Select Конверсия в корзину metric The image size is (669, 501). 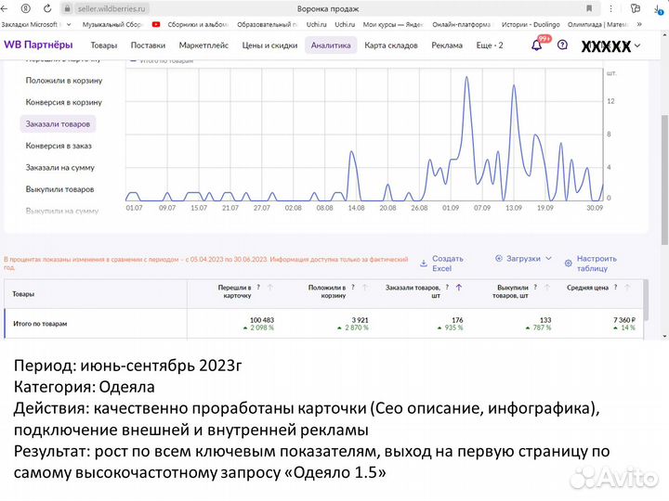pyautogui.click(x=64, y=102)
